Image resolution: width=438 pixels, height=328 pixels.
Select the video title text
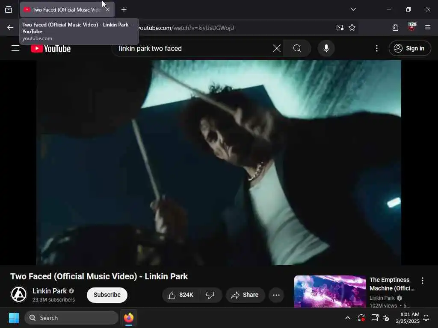pos(99,276)
